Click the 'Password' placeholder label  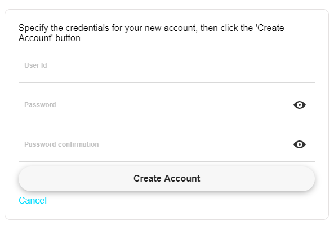click(x=40, y=105)
